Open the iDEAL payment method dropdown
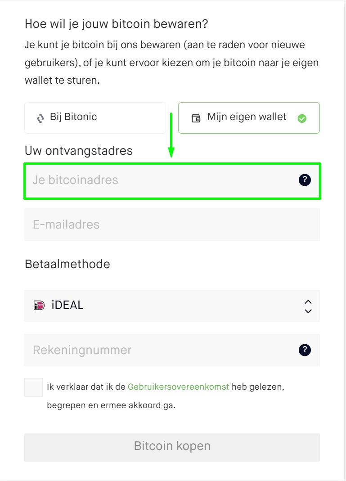Image resolution: width=346 pixels, height=481 pixels. pyautogui.click(x=172, y=306)
